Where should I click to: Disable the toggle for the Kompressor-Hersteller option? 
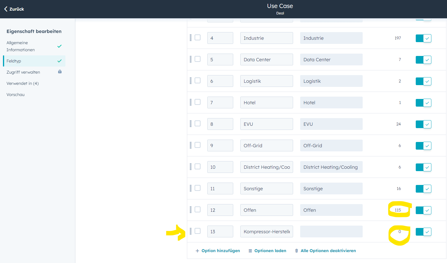tap(423, 231)
